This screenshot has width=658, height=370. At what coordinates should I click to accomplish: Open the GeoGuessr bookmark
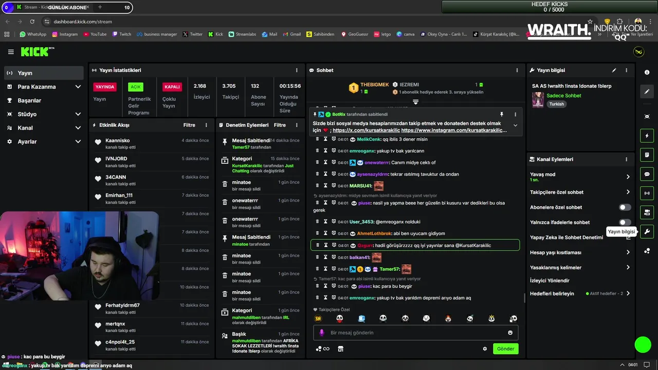354,34
